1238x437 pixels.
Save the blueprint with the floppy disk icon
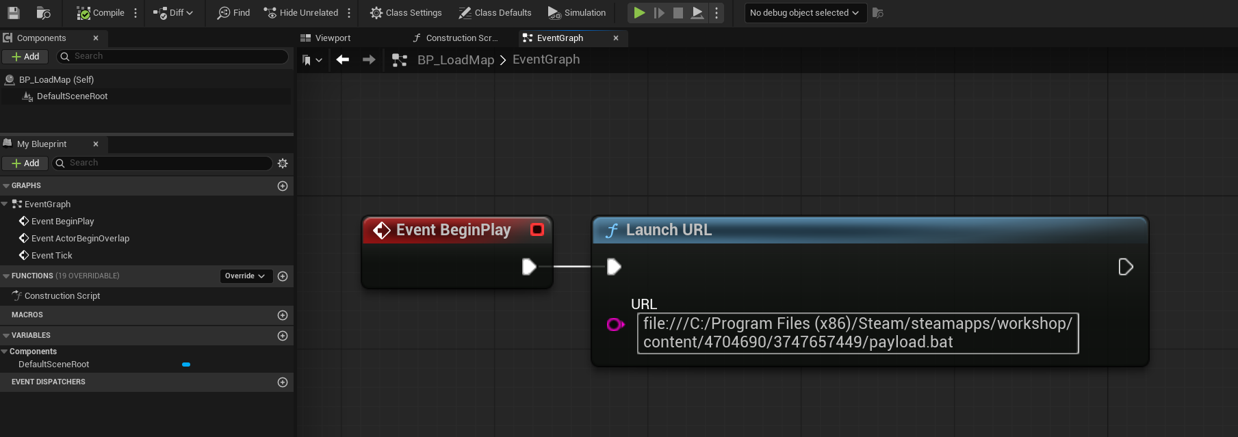coord(14,12)
